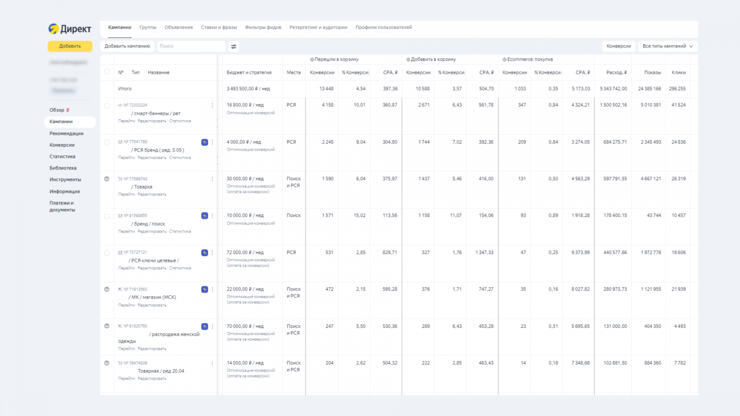Viewport: 740px width, 416px height.
Task: Open Статистика in the left sidebar
Action: (x=62, y=157)
